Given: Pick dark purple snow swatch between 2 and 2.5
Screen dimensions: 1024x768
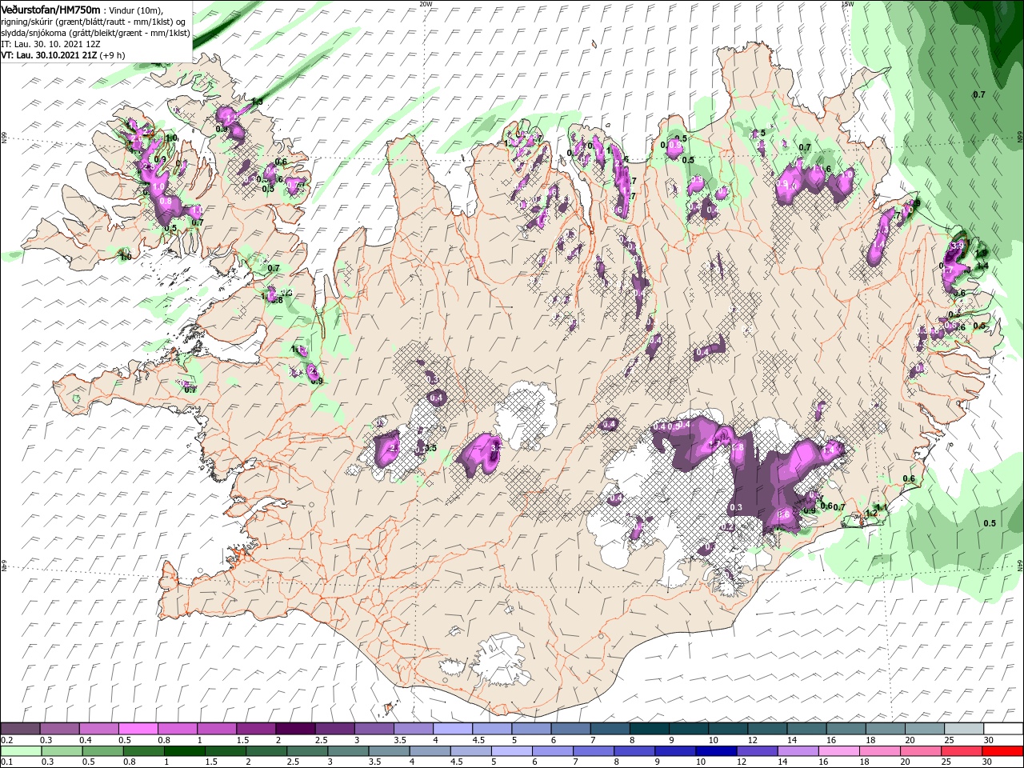Looking at the screenshot, I should pyautogui.click(x=295, y=728).
